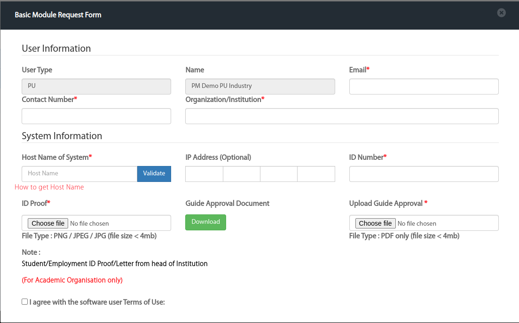The image size is (519, 323).
Task: Click the disabled User Type field showing PU
Action: pos(96,87)
